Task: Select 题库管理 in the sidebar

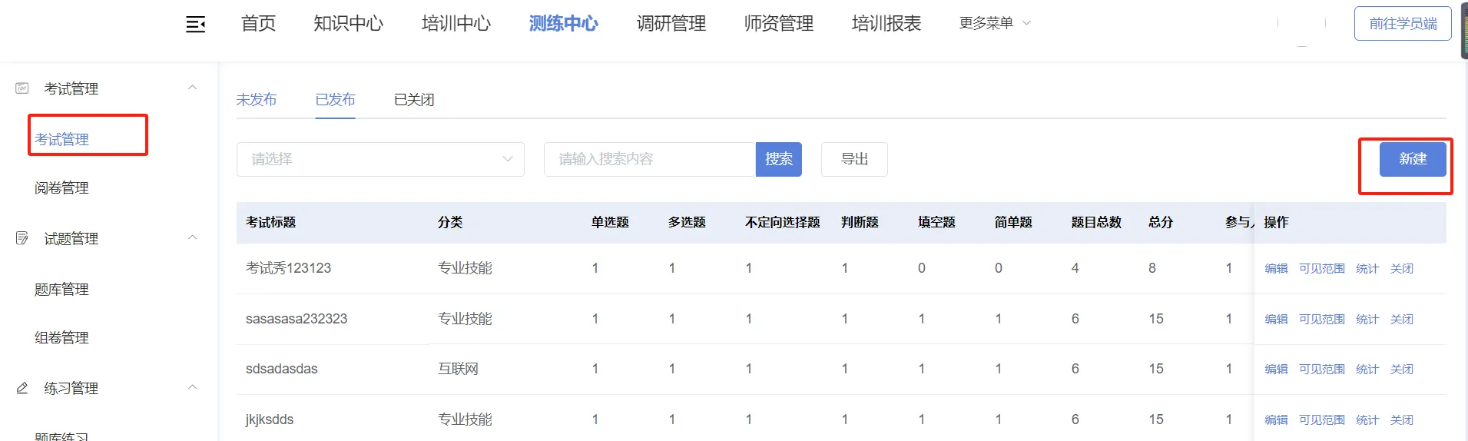Action: [62, 290]
